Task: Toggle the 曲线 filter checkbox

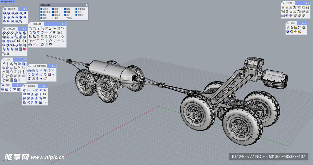Action: 53,9
